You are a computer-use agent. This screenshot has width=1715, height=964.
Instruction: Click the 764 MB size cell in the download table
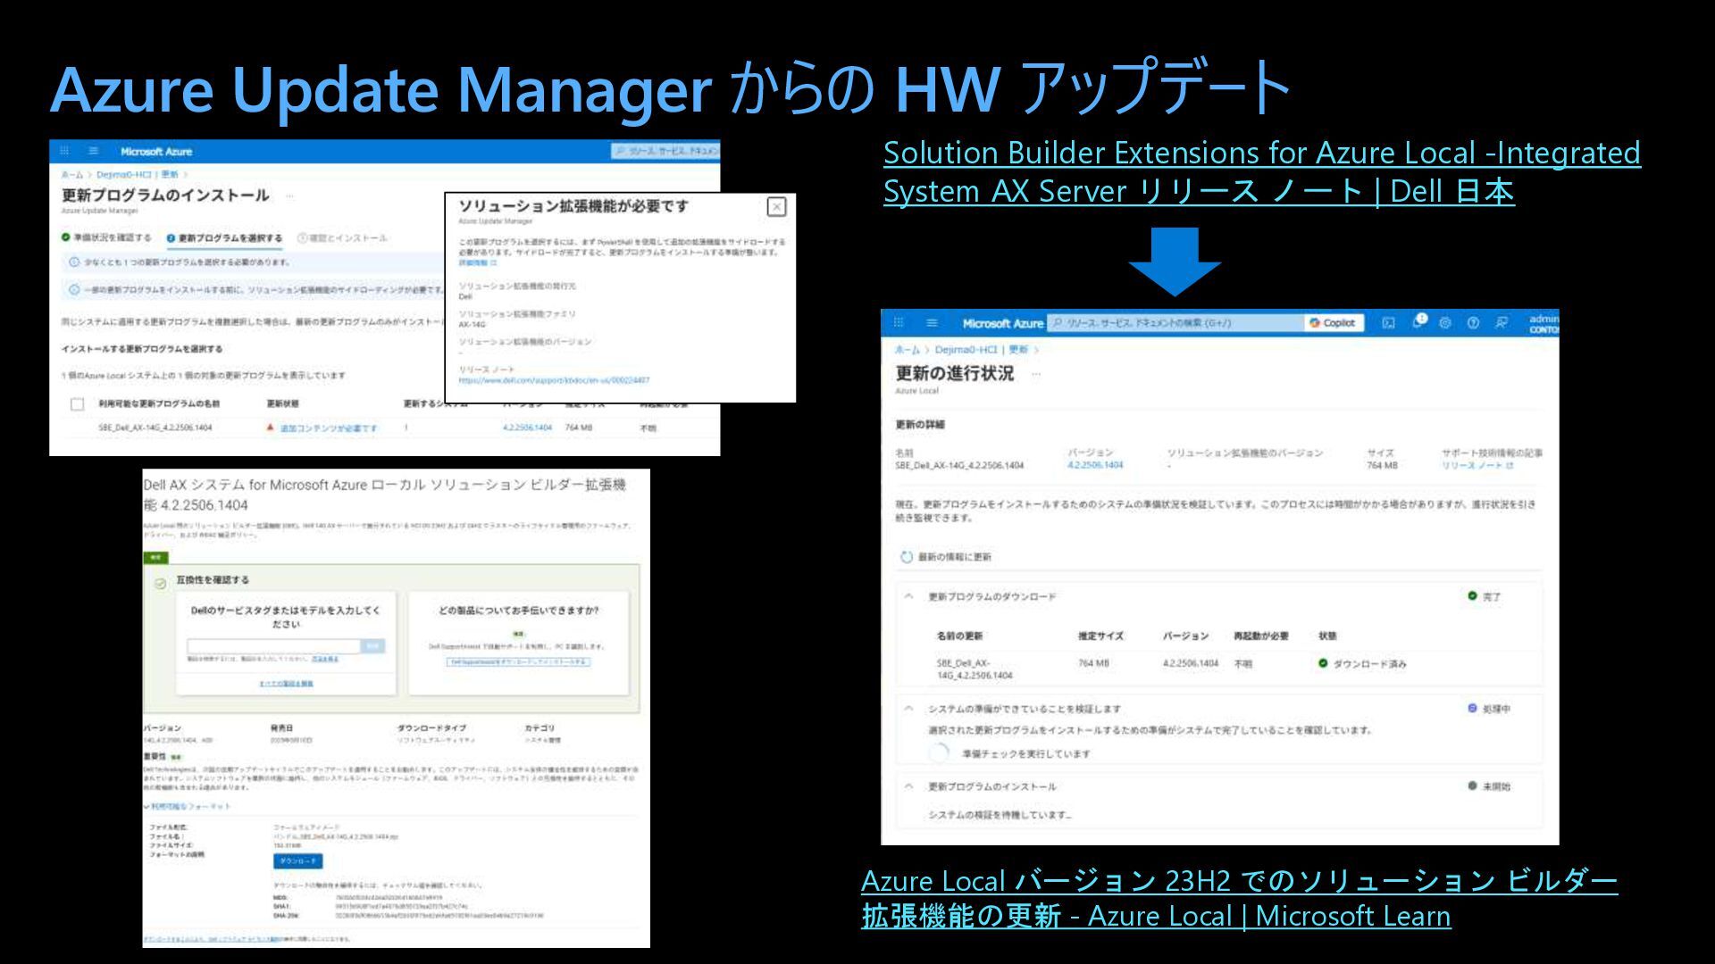click(1093, 663)
